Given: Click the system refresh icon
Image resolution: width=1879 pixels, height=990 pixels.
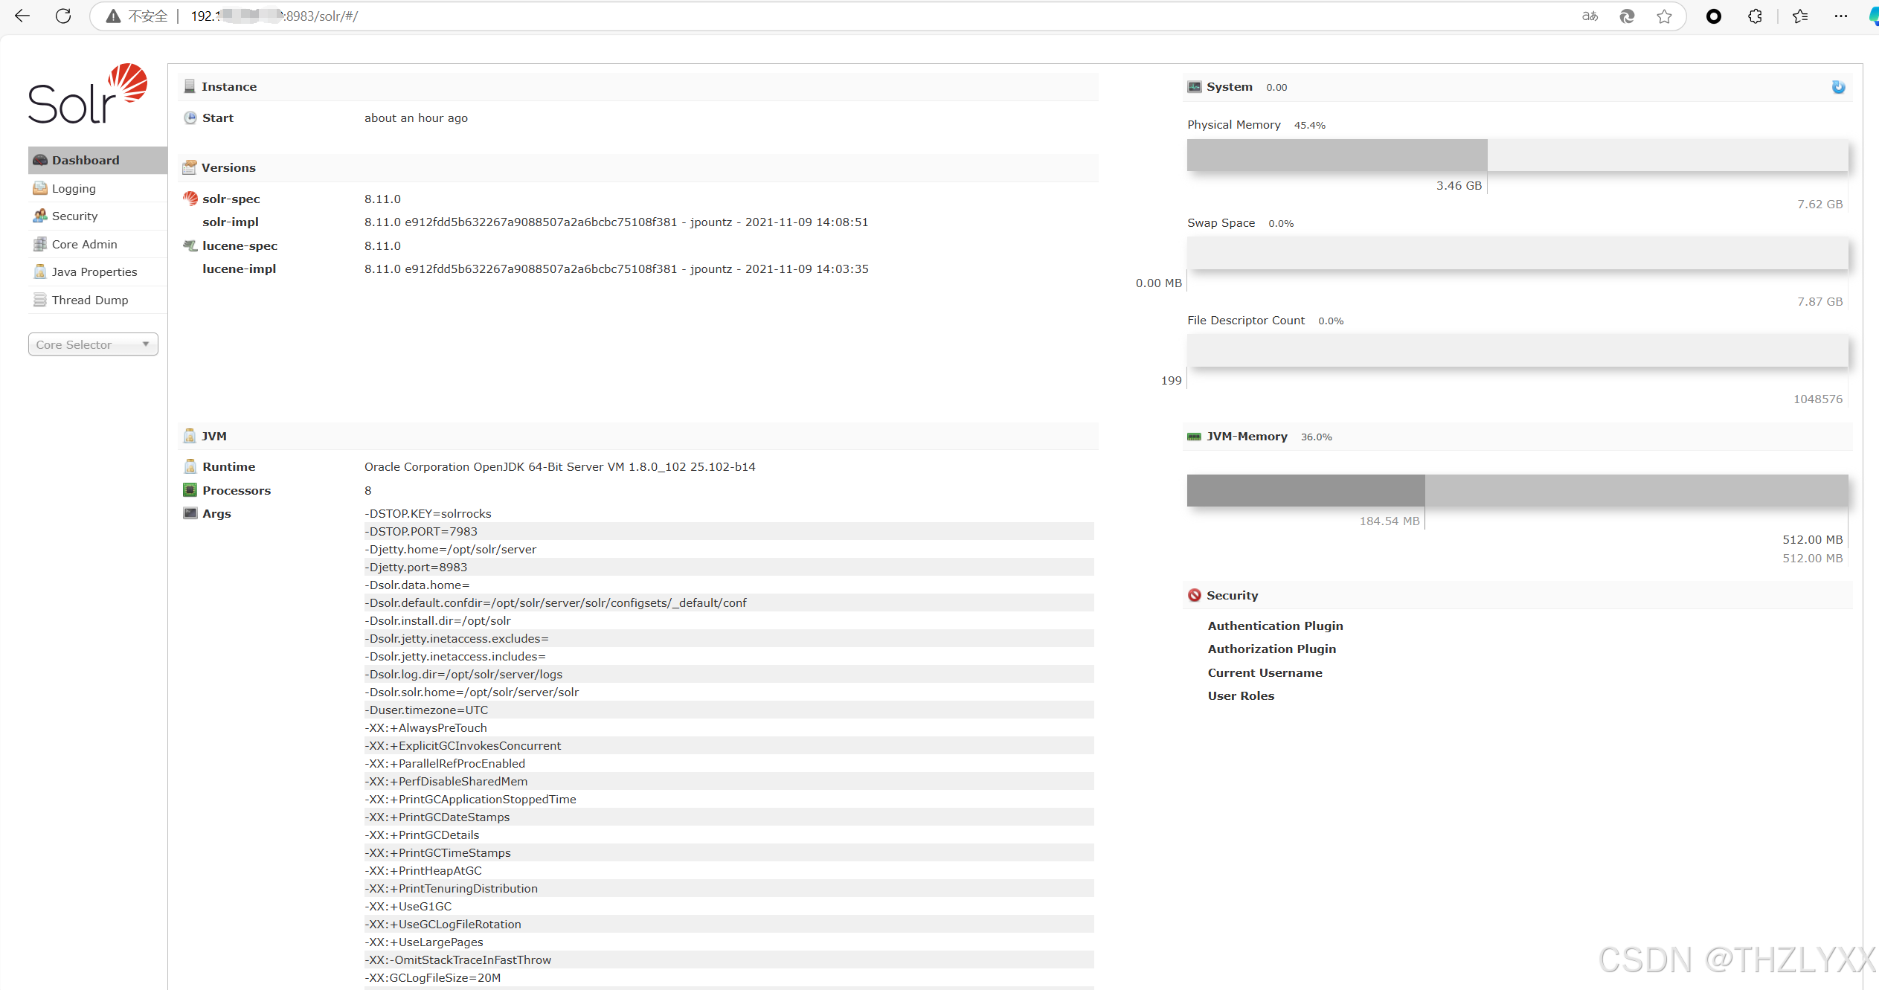Looking at the screenshot, I should pos(1838,87).
